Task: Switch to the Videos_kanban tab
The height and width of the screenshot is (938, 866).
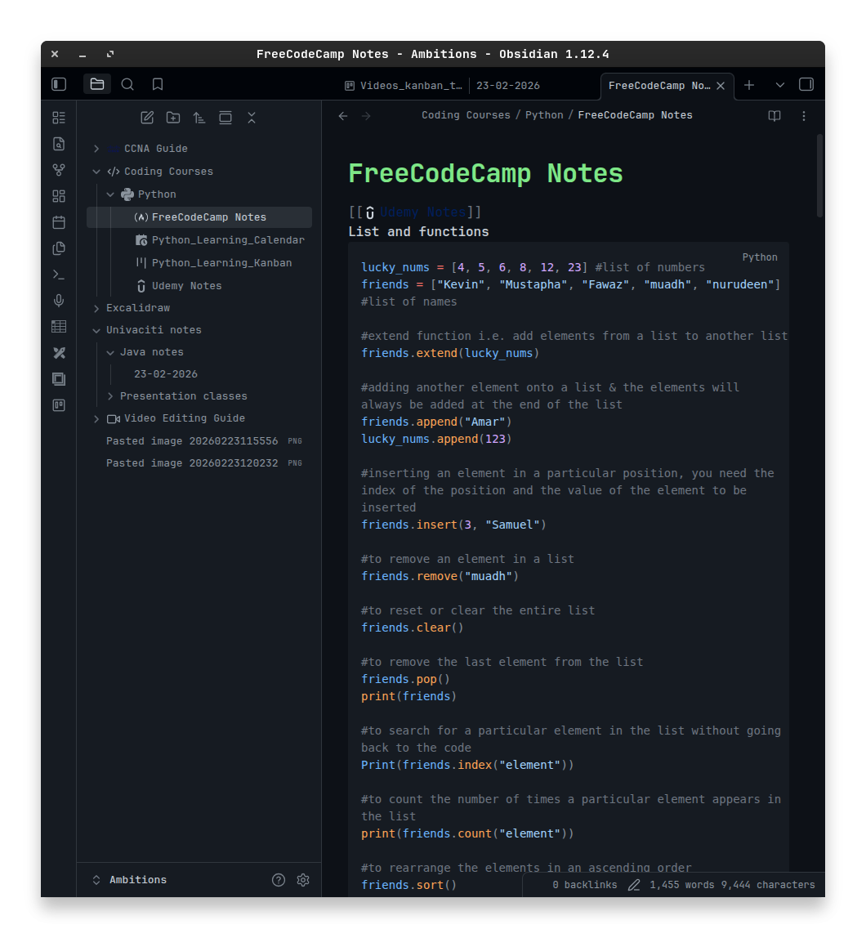Action: click(404, 85)
